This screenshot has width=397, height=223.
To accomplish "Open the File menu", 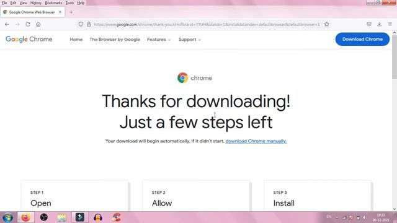I will coord(4,3).
